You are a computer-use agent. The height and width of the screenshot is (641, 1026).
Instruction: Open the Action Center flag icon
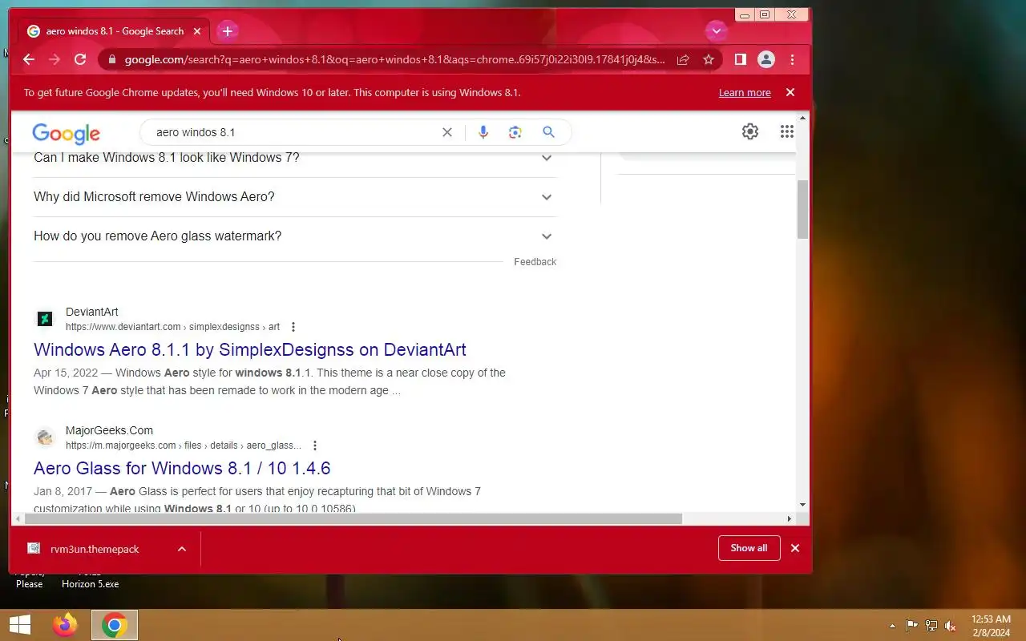click(x=912, y=626)
